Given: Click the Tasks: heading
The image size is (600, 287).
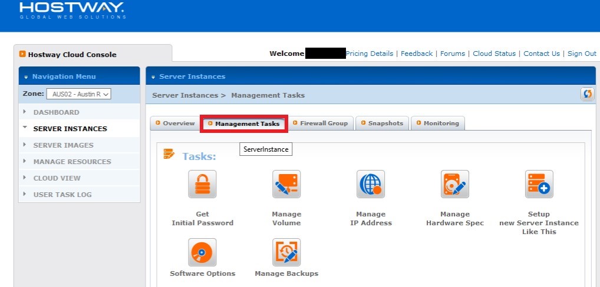Looking at the screenshot, I should pos(199,156).
